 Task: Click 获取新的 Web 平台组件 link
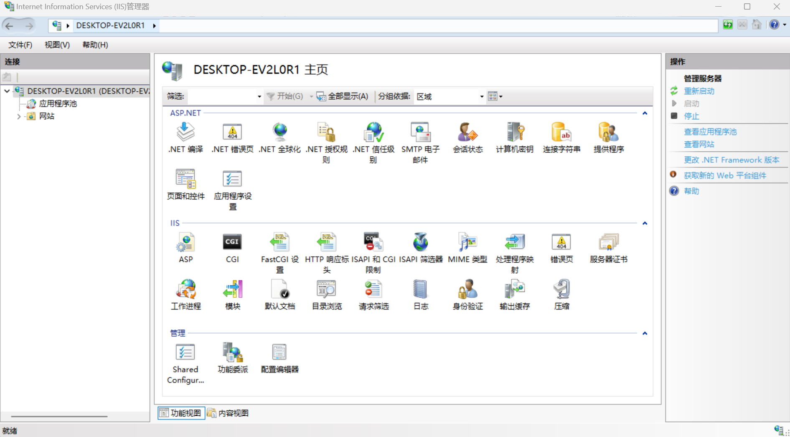pos(725,176)
